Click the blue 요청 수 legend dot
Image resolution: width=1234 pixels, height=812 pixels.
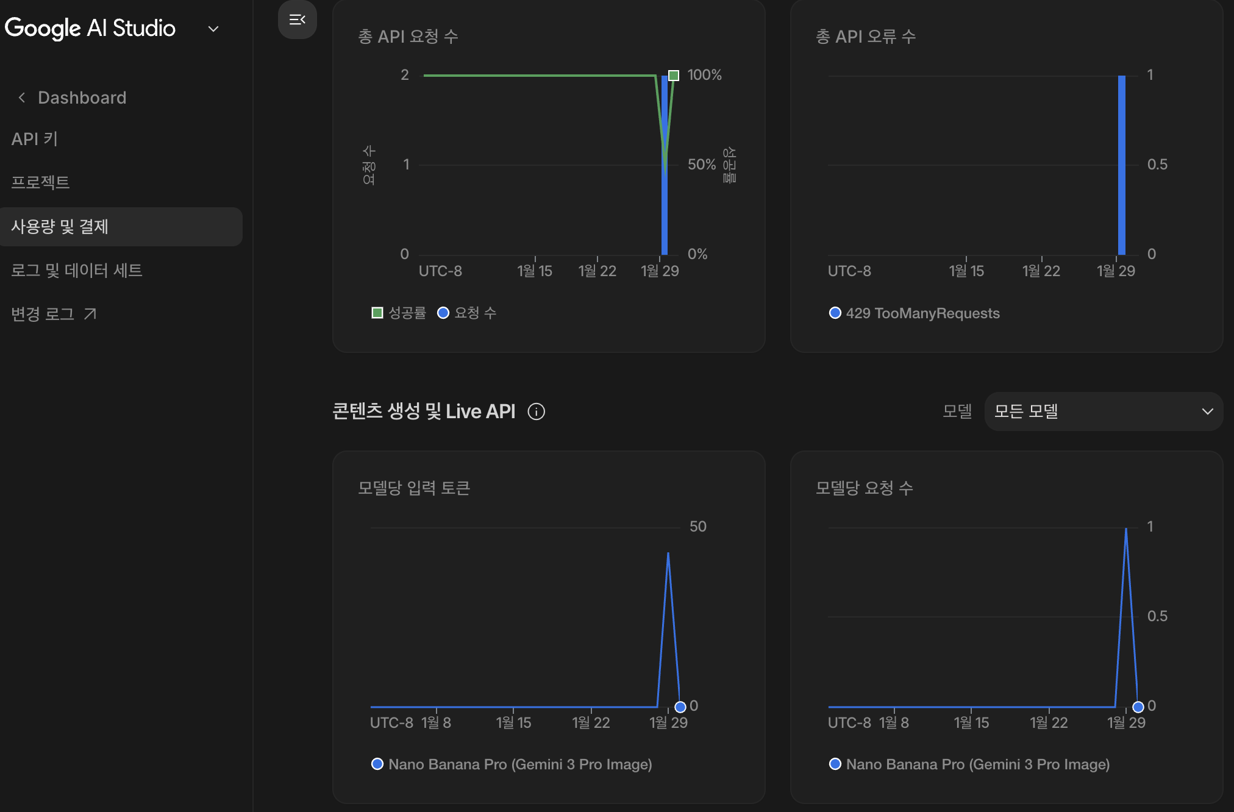click(443, 313)
